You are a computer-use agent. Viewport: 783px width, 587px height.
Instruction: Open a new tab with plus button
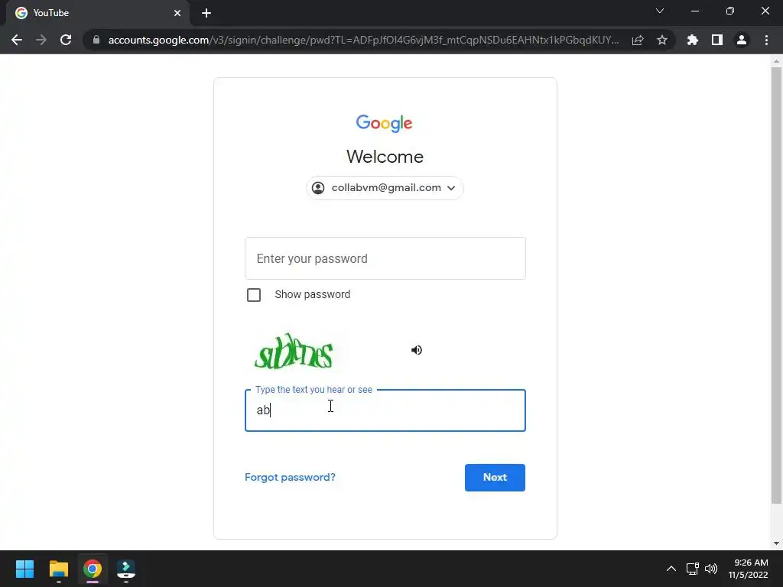pos(206,13)
